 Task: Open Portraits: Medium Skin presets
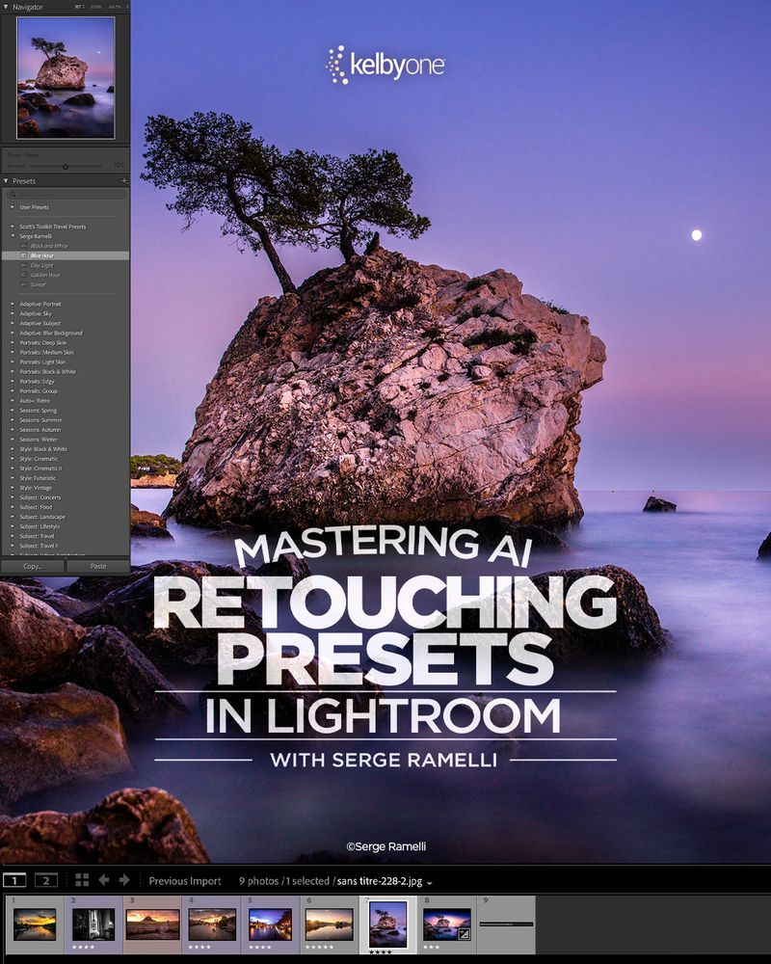pyautogui.click(x=46, y=352)
